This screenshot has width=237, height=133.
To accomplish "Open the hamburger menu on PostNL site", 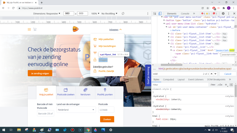I will [29, 29].
